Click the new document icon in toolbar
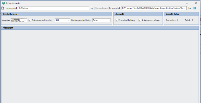The height and width of the screenshot is (103, 201). click(3, 8)
